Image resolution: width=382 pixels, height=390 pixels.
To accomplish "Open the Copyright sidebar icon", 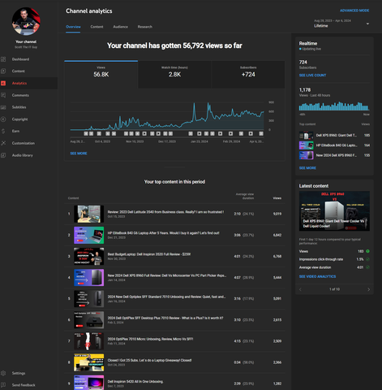I will point(3,119).
